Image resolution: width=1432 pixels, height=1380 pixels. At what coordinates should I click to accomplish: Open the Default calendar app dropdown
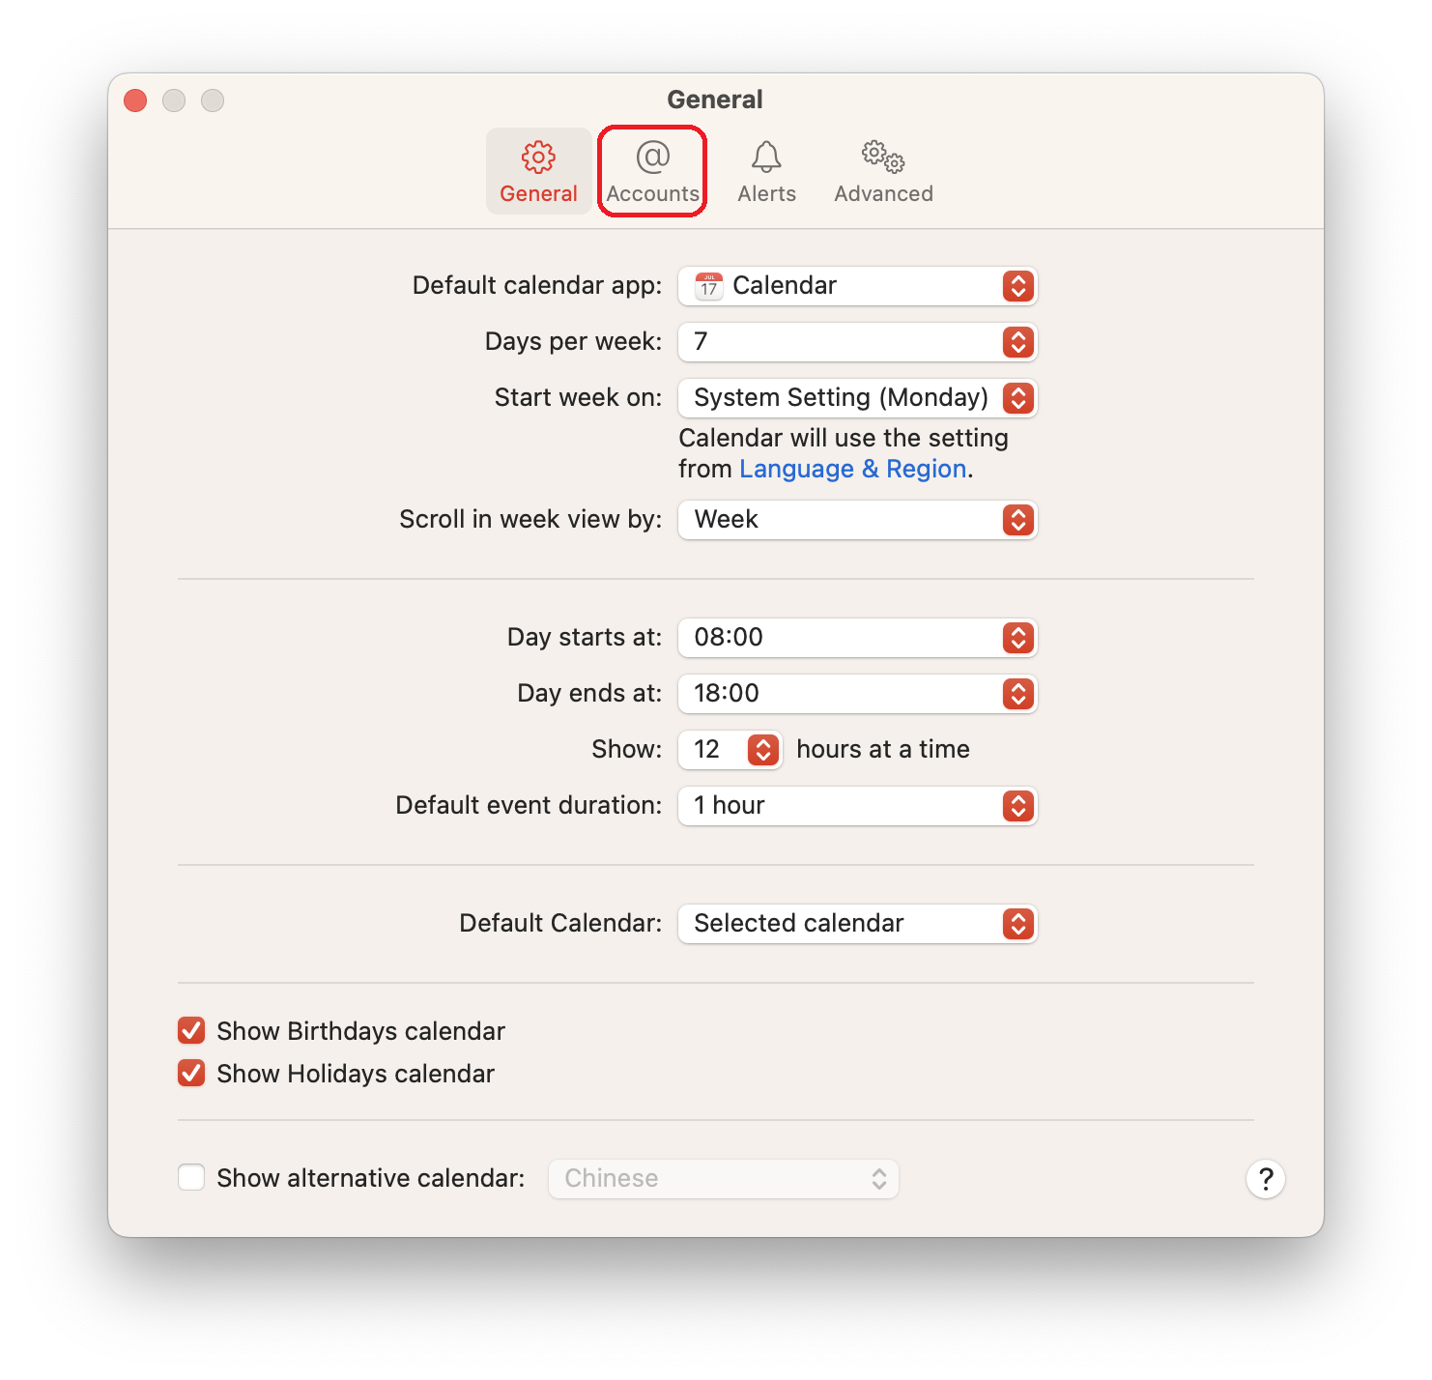pyautogui.click(x=857, y=286)
